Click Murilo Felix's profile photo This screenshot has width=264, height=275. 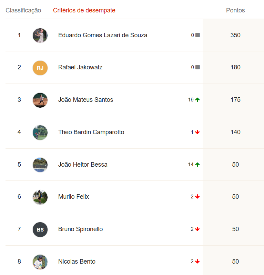click(x=40, y=197)
